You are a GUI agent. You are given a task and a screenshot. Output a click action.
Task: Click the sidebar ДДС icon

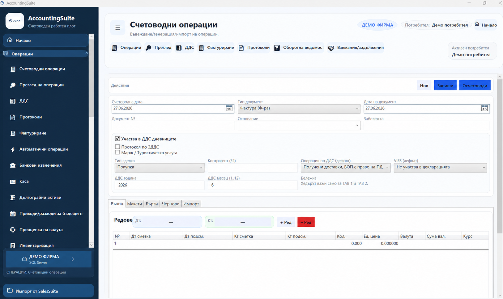(13, 101)
